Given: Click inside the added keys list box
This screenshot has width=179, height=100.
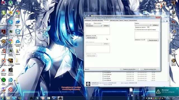Looking at the screenshot, I should click(147, 35).
